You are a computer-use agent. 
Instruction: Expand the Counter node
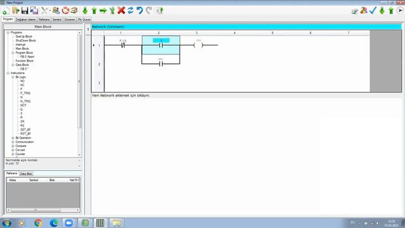13,154
